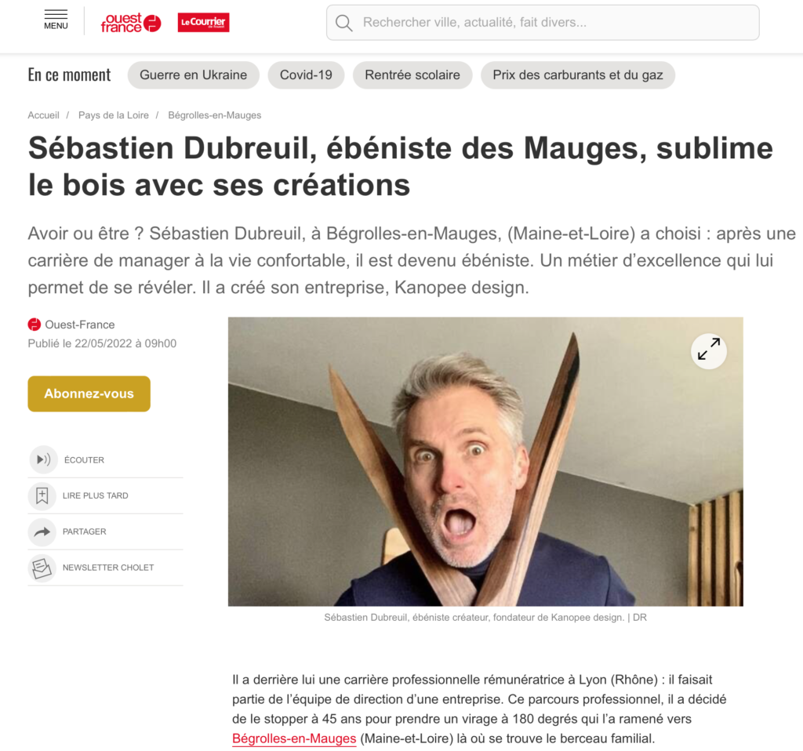Open the hamburger MENU icon
This screenshot has width=803, height=751.
pyautogui.click(x=56, y=20)
